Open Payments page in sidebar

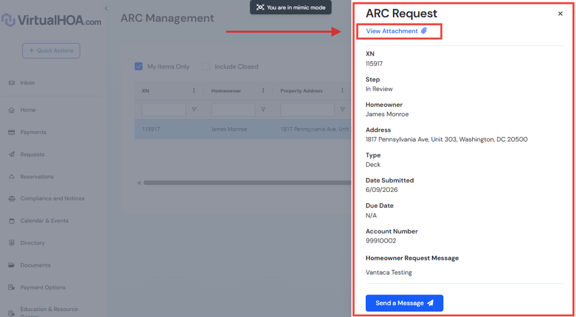[x=33, y=132]
